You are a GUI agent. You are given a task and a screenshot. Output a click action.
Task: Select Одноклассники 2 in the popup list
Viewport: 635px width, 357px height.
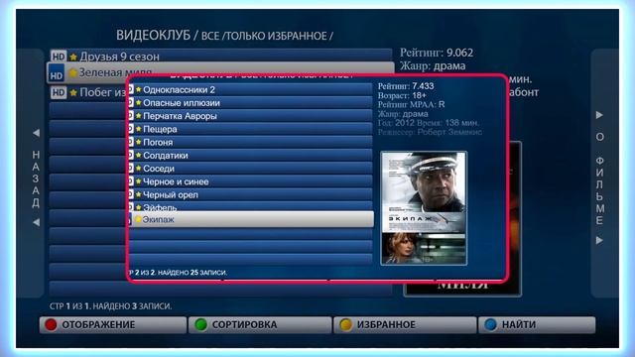point(251,90)
